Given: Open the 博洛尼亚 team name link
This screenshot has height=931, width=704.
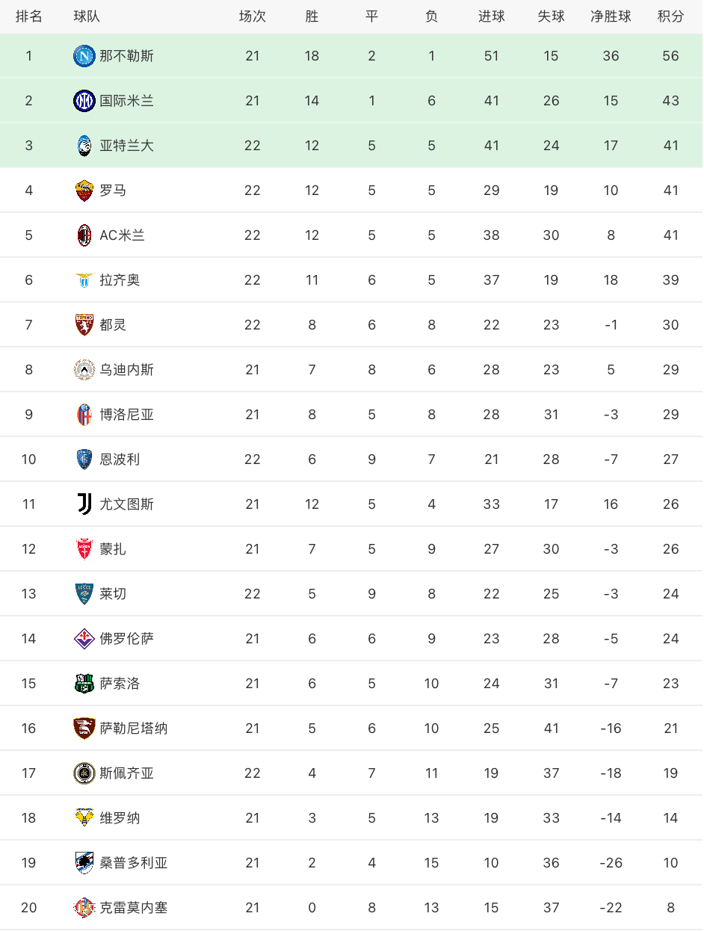Looking at the screenshot, I should [x=127, y=414].
